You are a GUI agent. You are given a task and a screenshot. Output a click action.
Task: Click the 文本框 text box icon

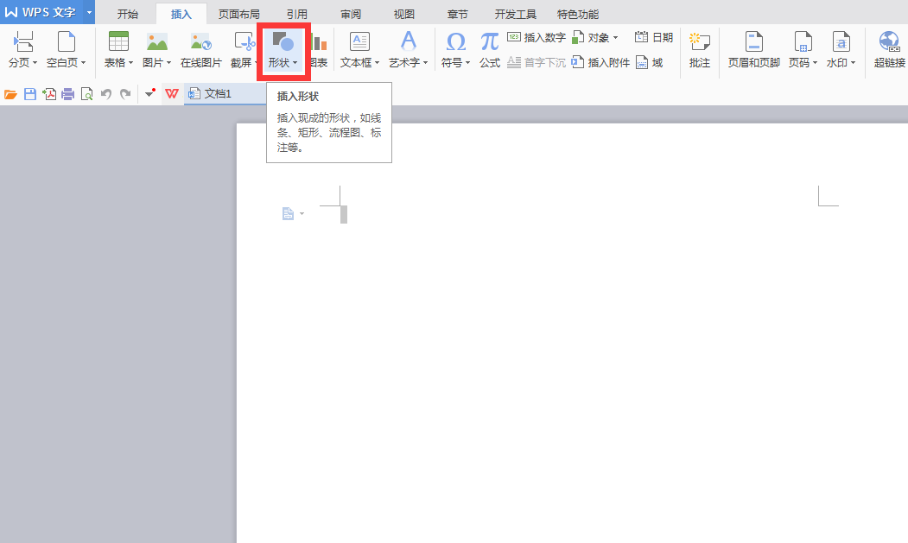[359, 41]
